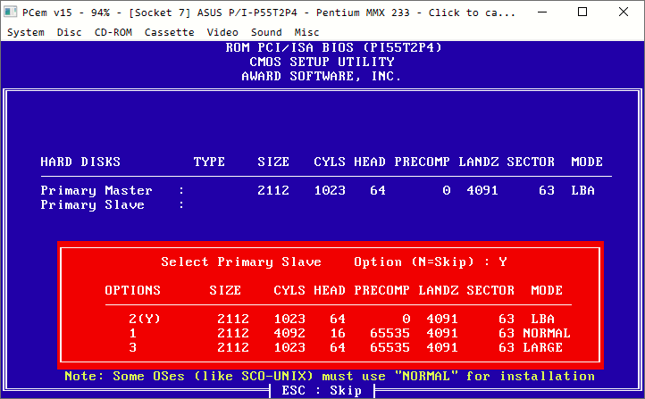Click the 'MODE' header in the top table
645x399 pixels.
tap(587, 162)
